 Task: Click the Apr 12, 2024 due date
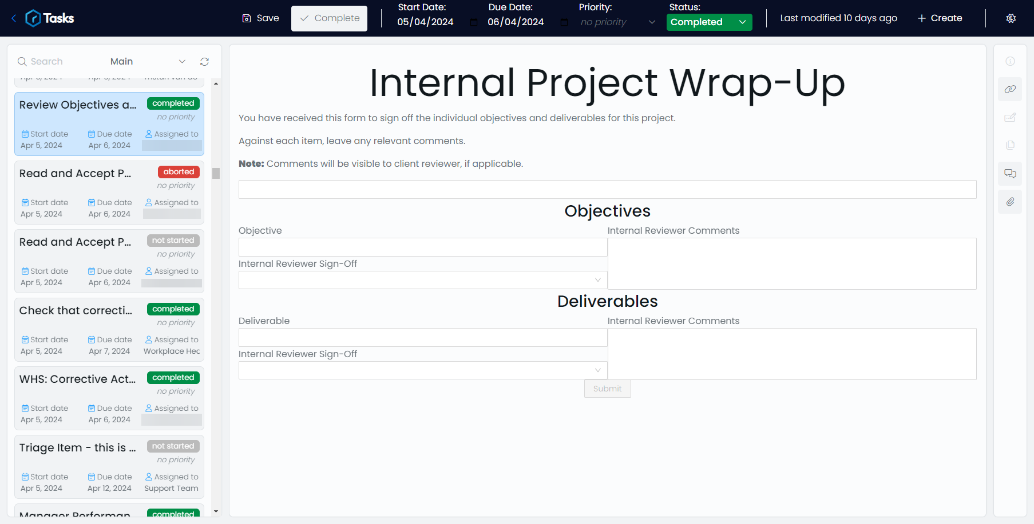tap(109, 489)
